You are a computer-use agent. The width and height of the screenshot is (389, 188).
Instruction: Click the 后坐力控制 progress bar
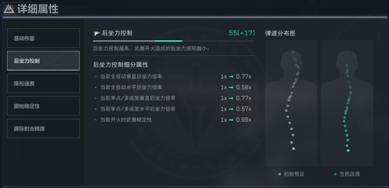click(174, 41)
